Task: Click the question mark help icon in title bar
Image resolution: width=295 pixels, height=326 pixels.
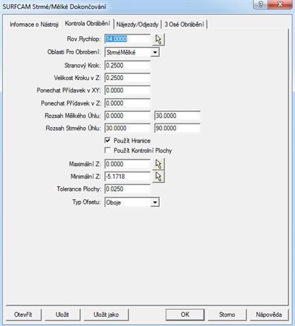Action: [260, 4]
